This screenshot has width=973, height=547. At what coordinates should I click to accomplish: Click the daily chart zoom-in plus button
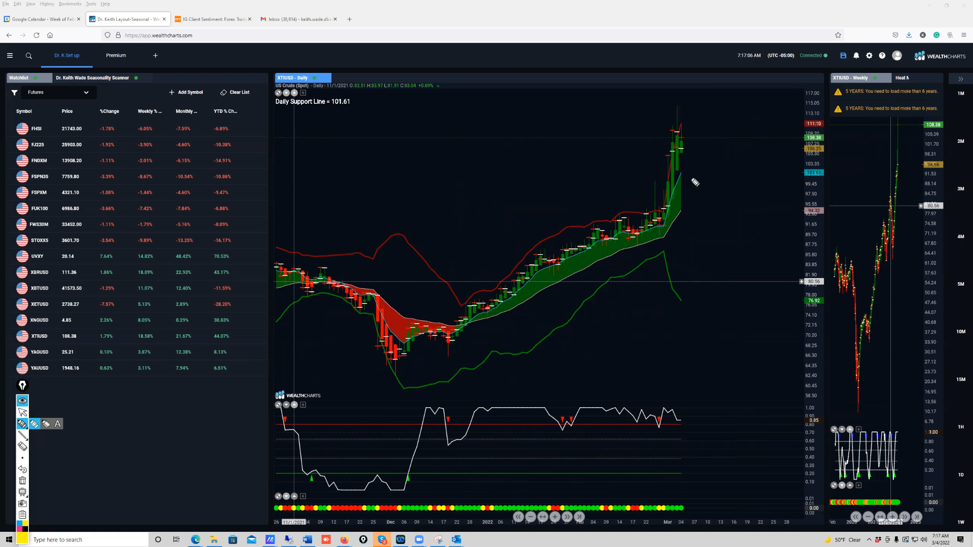[555, 517]
